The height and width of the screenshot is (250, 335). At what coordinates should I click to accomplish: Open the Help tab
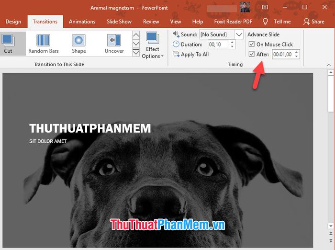click(x=198, y=22)
